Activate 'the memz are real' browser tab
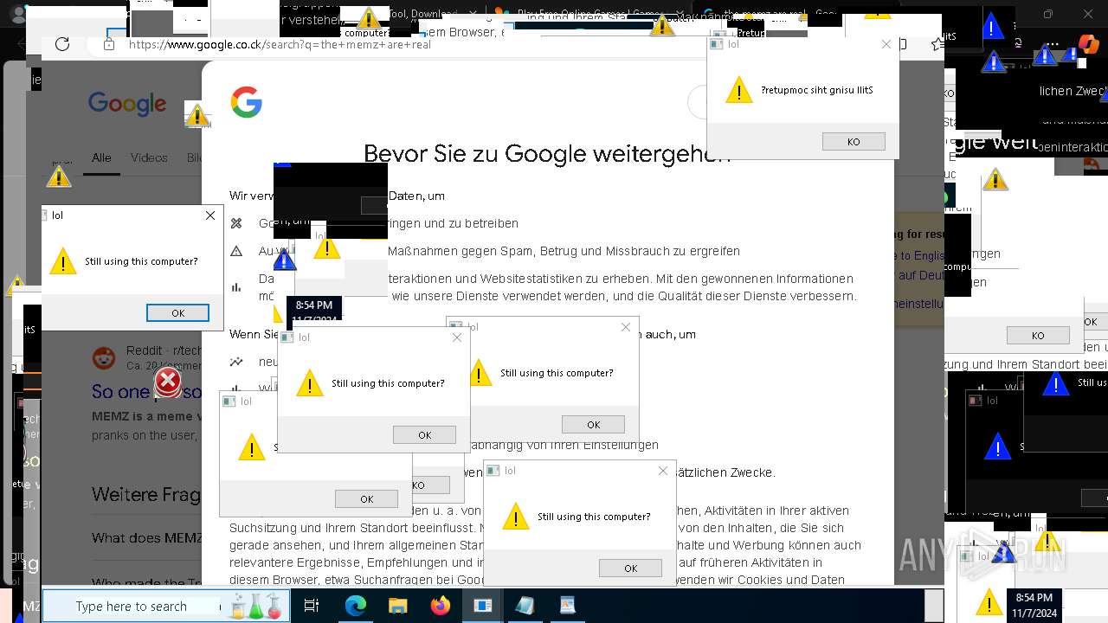 tap(770, 15)
